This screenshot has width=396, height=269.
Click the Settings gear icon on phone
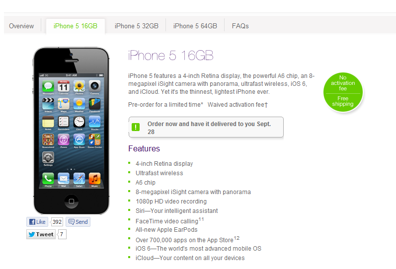tap(48, 157)
